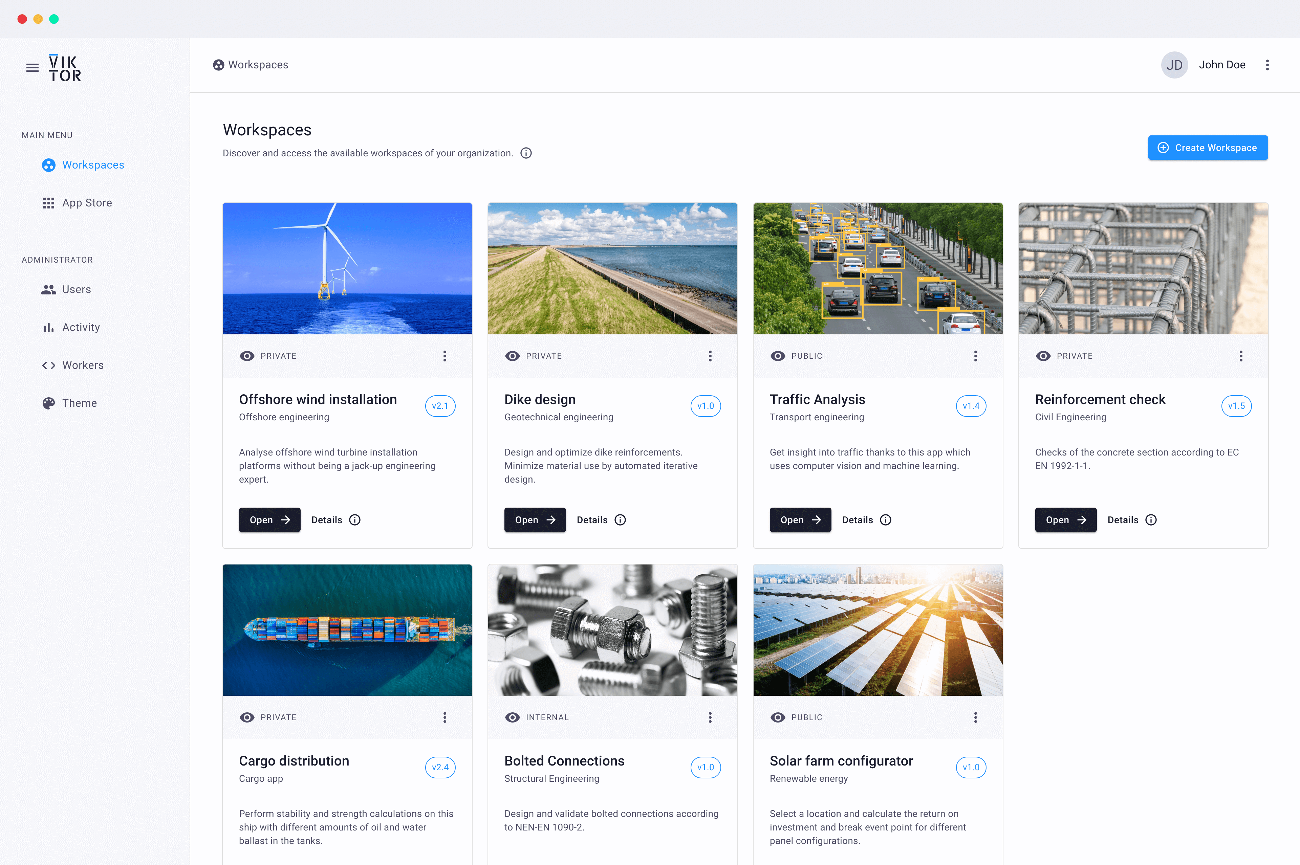Viewport: 1300px width, 865px height.
Task: Click eye icon on Bolted Connections card
Action: tap(512, 717)
